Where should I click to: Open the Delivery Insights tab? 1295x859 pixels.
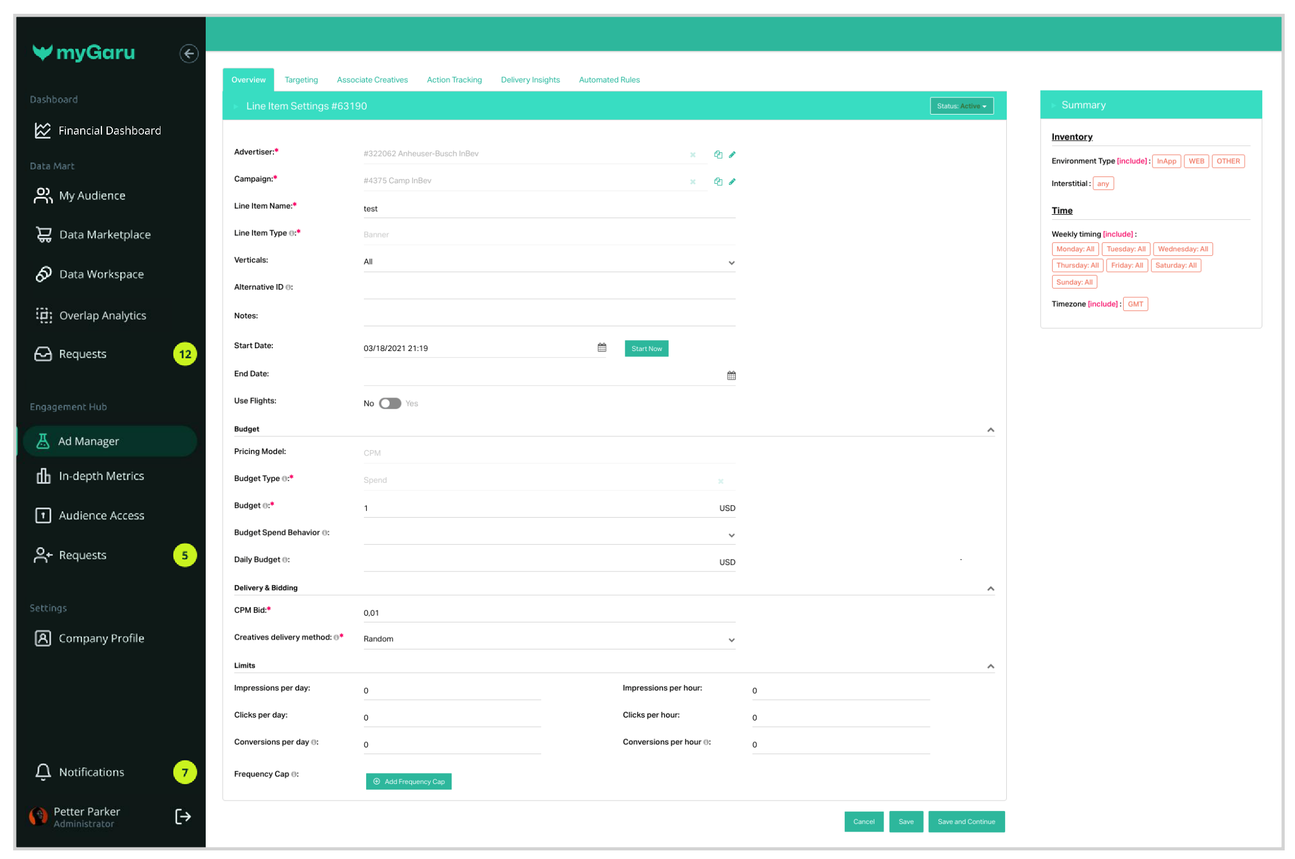[x=529, y=80]
